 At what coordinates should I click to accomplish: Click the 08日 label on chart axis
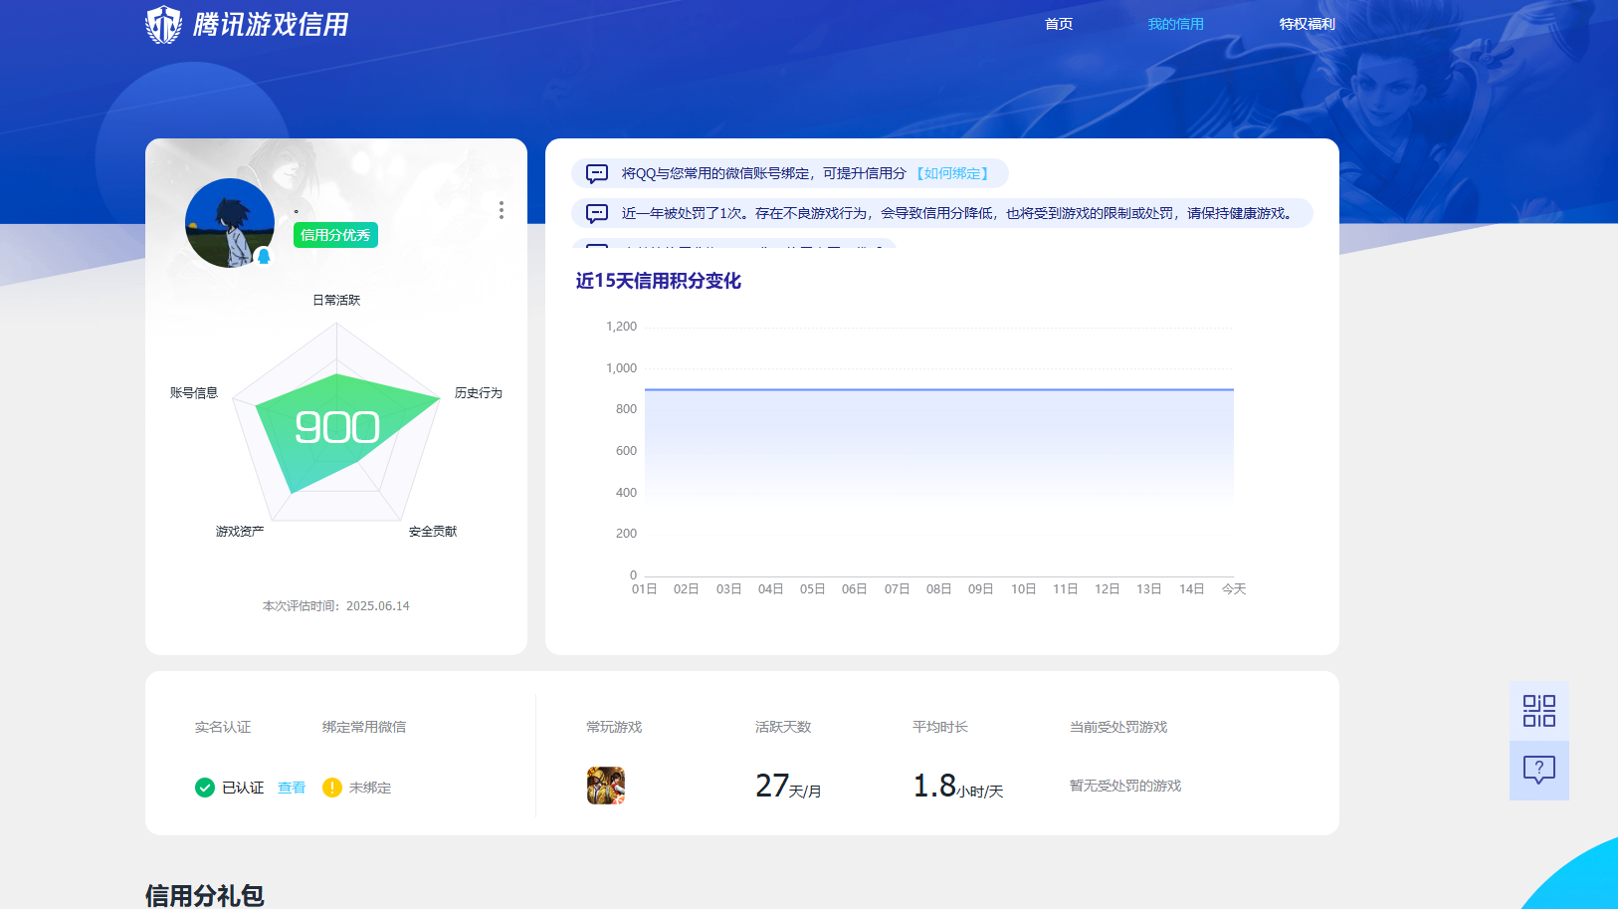[939, 589]
